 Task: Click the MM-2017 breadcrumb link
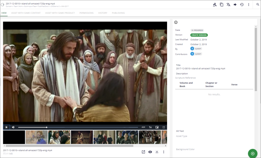point(65,6)
